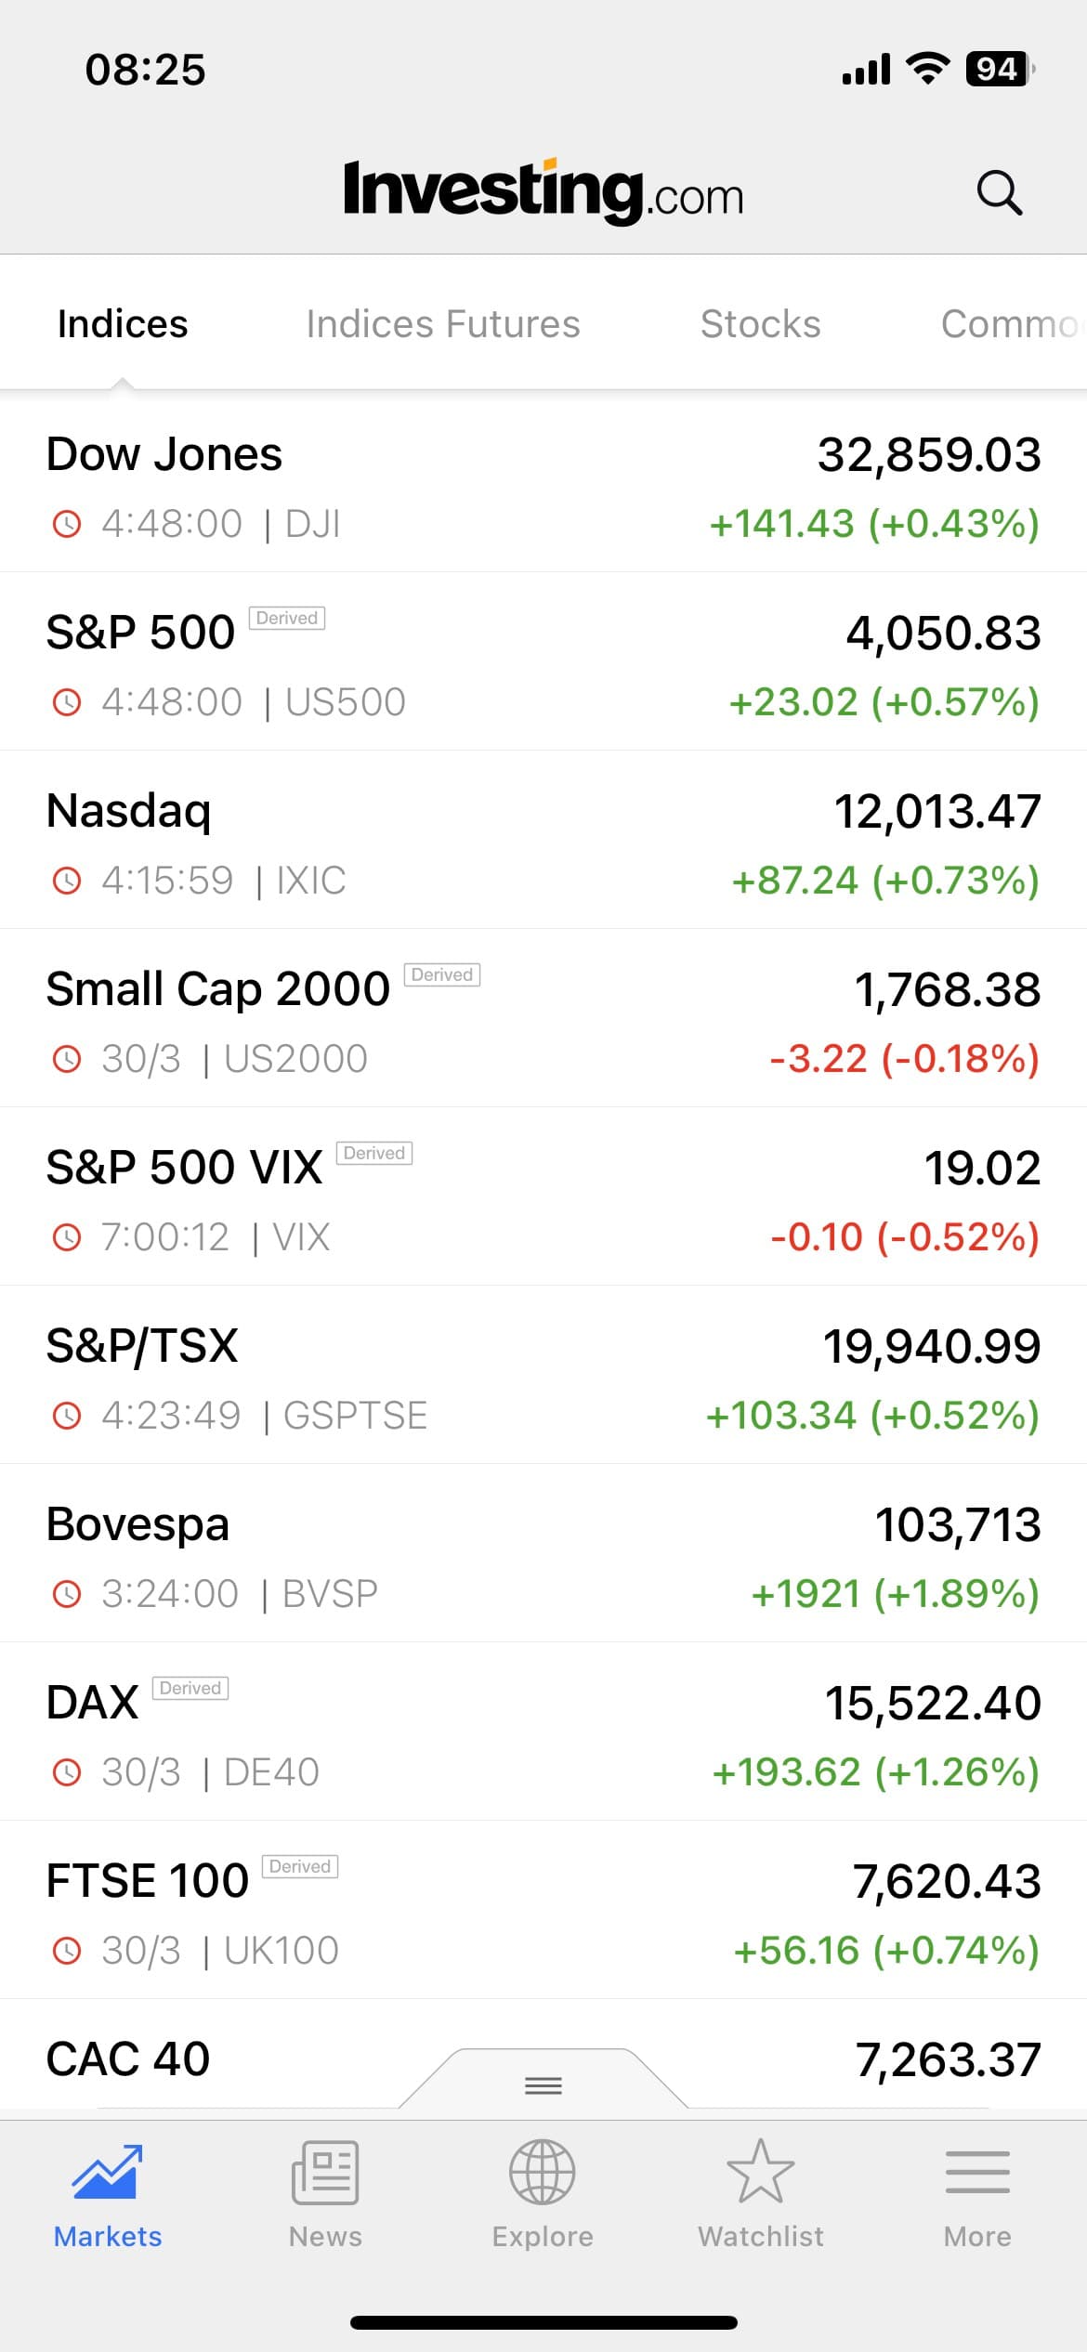Switch to the Indices Futures tab
The height and width of the screenshot is (2352, 1087).
click(443, 324)
